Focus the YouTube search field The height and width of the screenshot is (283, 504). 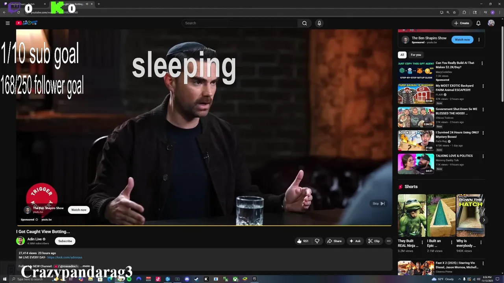coord(240,23)
